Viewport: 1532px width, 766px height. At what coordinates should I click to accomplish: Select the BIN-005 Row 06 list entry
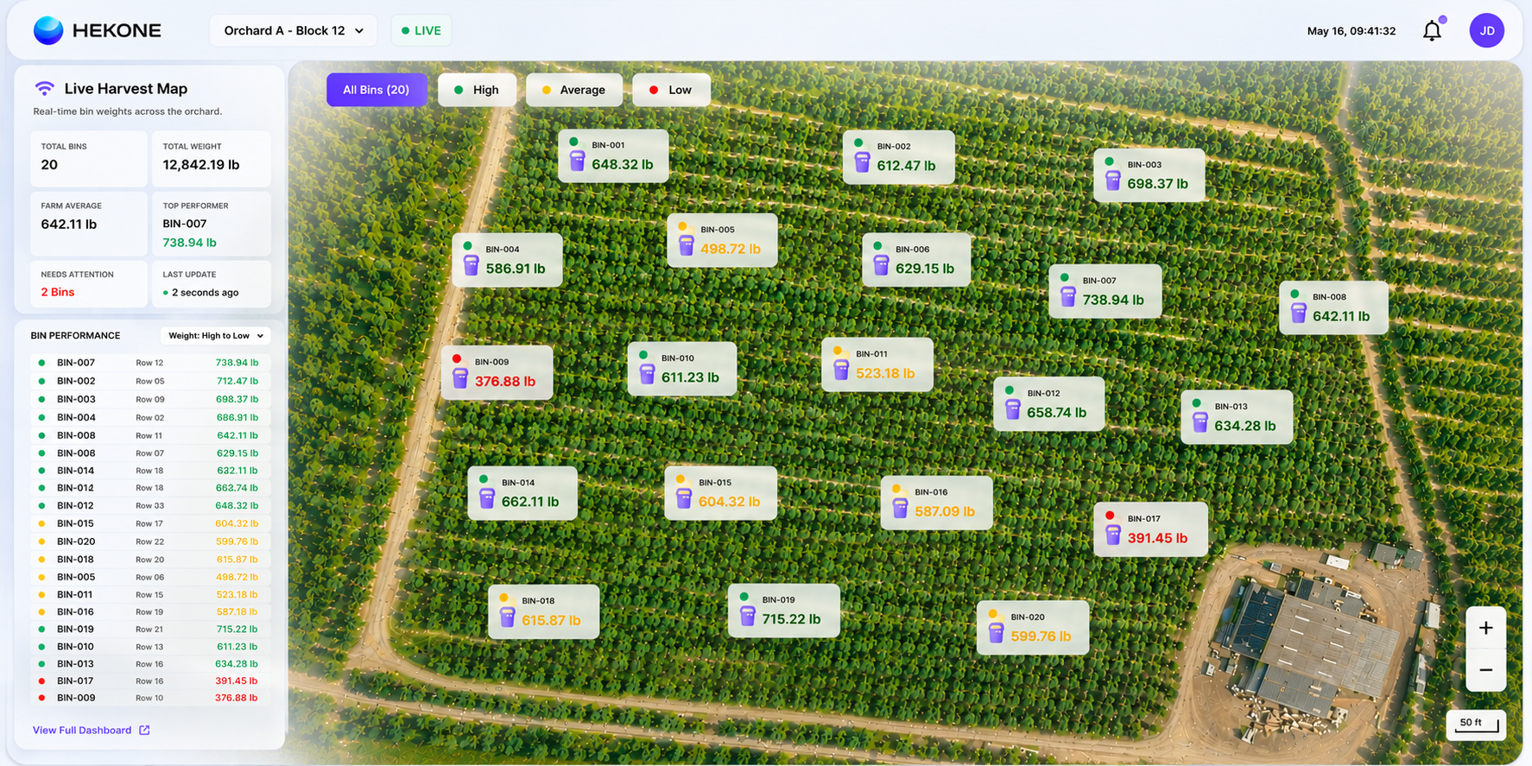[150, 577]
